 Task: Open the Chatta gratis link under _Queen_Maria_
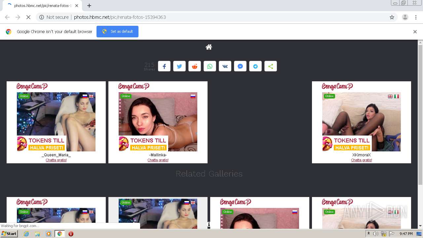click(x=56, y=160)
